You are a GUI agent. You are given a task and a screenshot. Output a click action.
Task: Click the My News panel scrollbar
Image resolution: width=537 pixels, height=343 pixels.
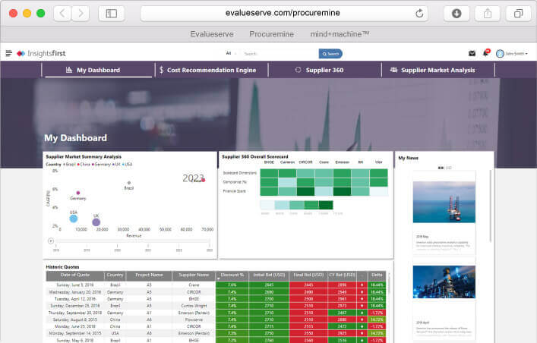(x=491, y=206)
